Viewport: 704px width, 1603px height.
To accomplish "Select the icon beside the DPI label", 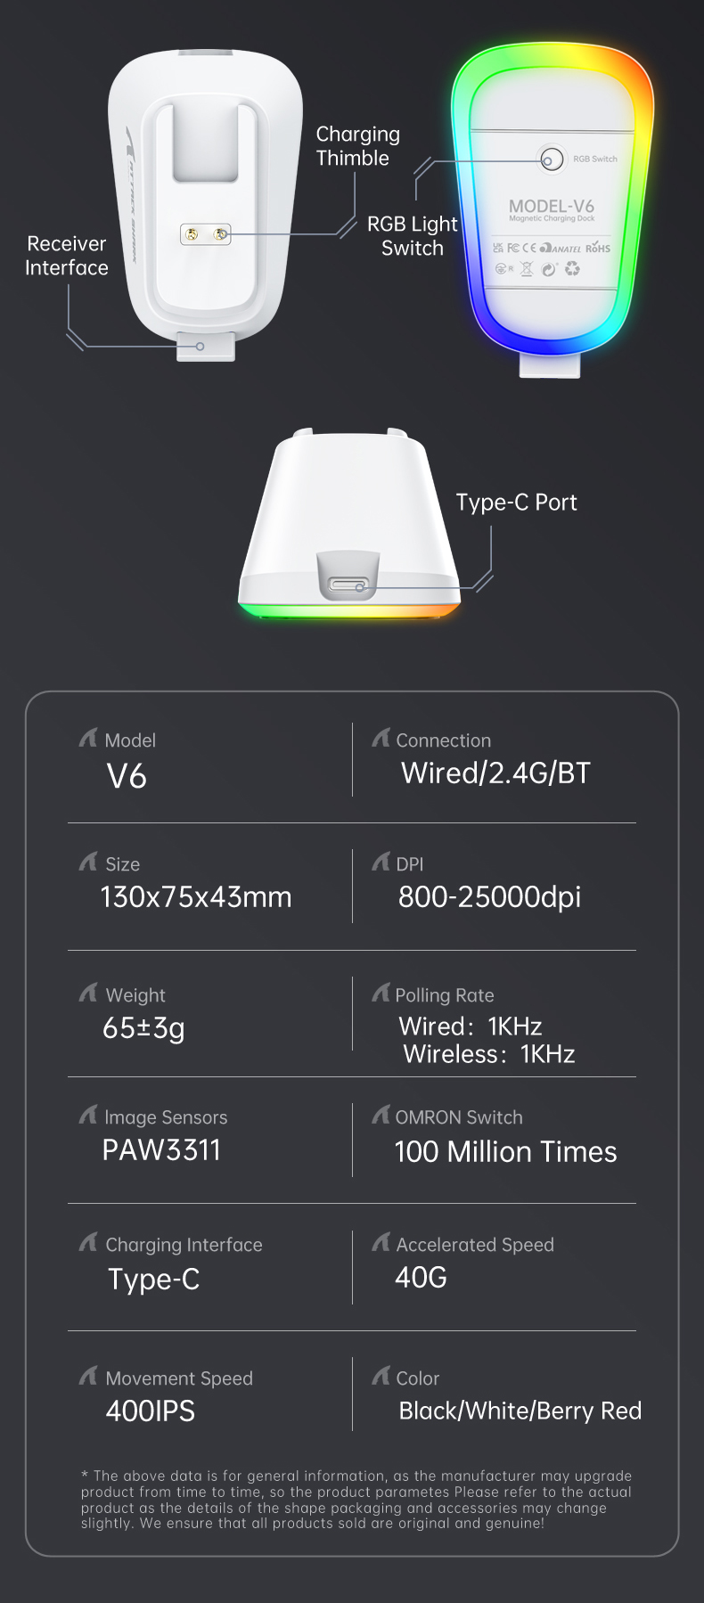I will (x=381, y=862).
